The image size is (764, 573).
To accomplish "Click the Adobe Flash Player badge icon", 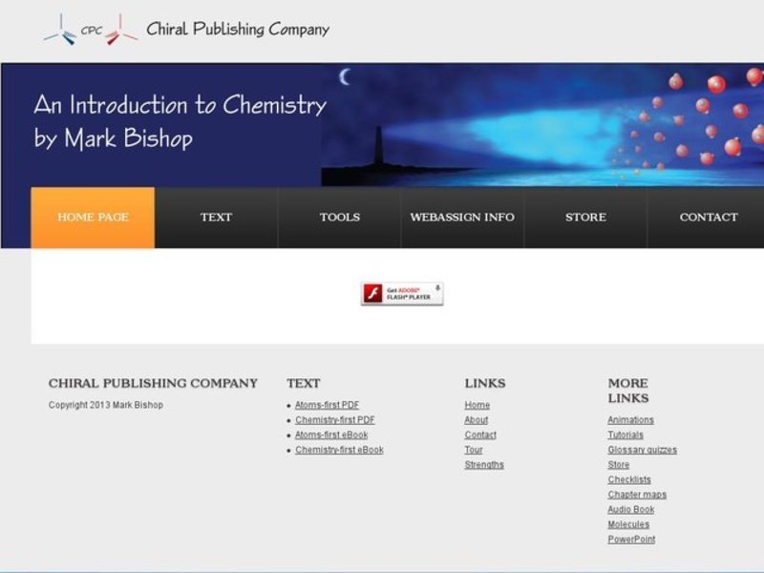I will 372,293.
